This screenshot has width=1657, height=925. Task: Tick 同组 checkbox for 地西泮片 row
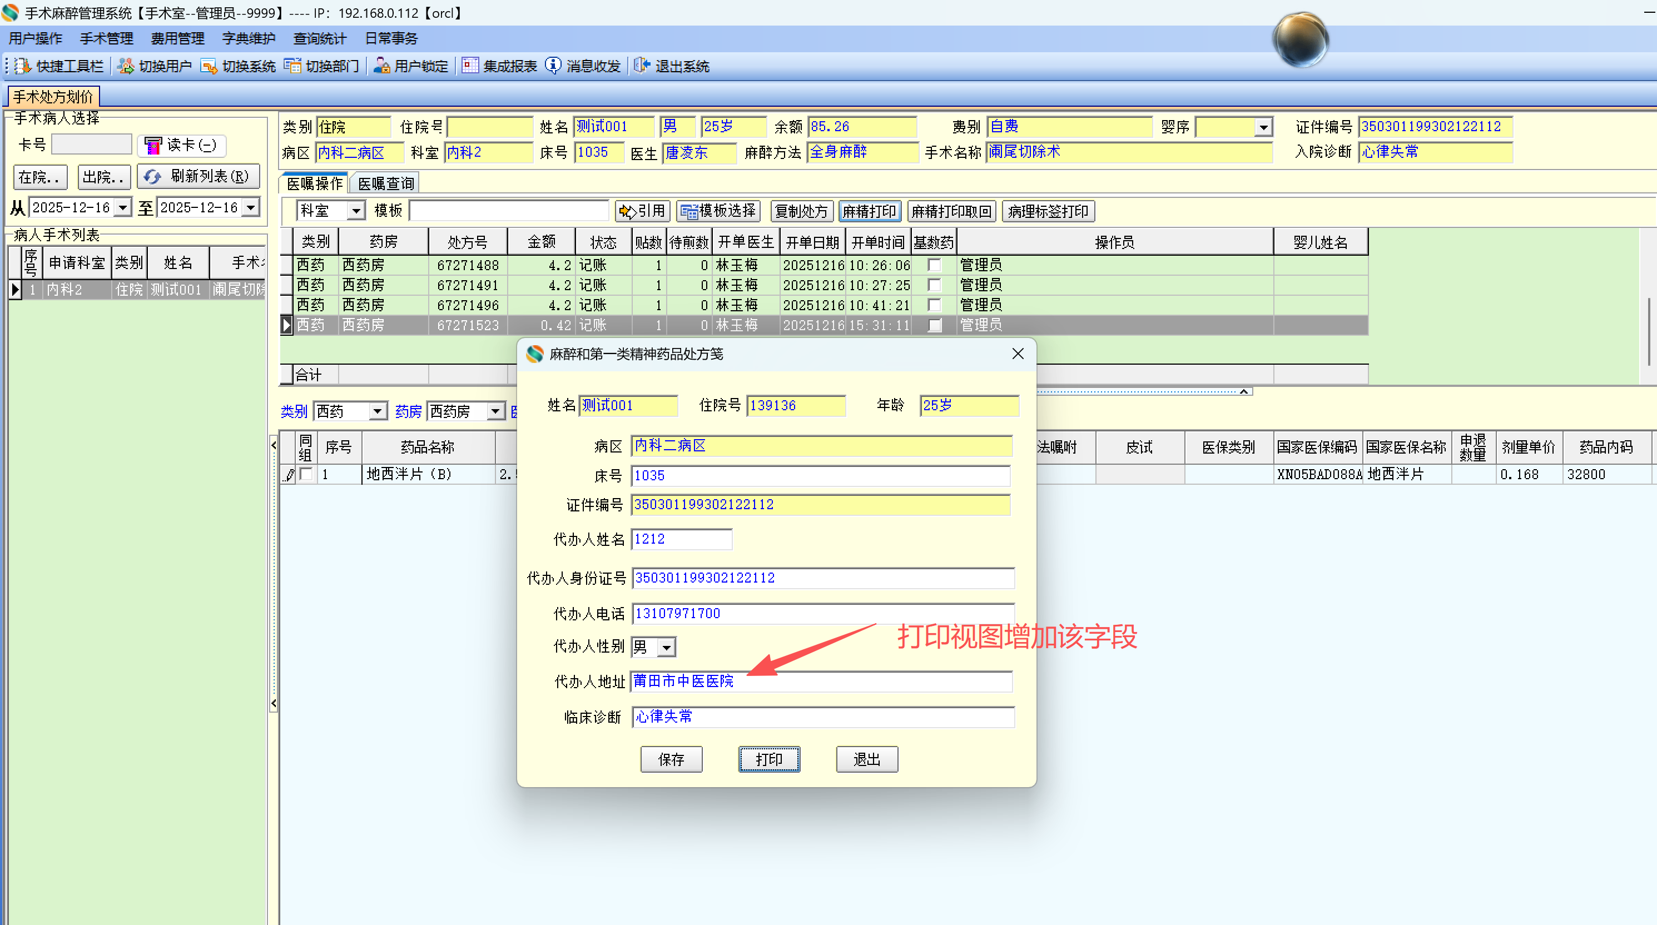tap(306, 475)
